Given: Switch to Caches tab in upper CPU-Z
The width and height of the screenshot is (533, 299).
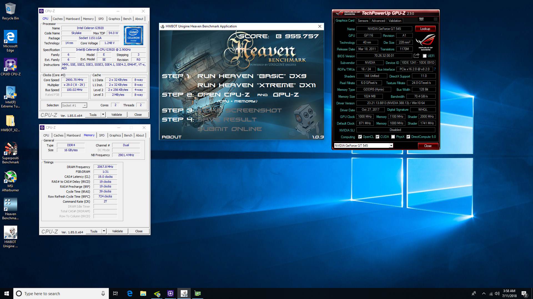Looking at the screenshot, I should [58, 19].
